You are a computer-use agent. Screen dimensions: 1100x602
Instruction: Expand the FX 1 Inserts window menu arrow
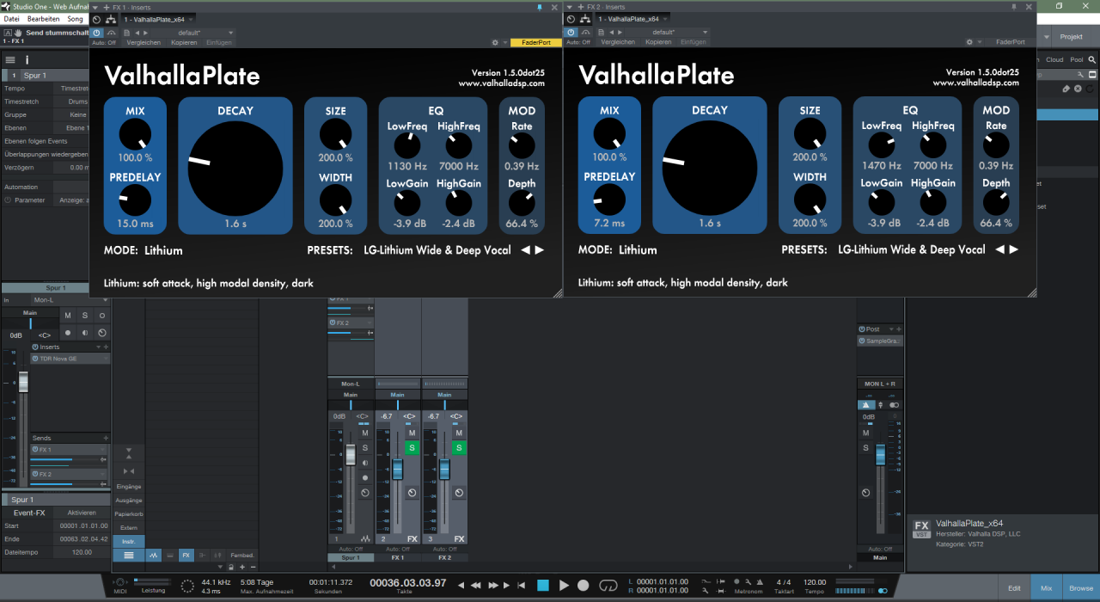[95, 7]
